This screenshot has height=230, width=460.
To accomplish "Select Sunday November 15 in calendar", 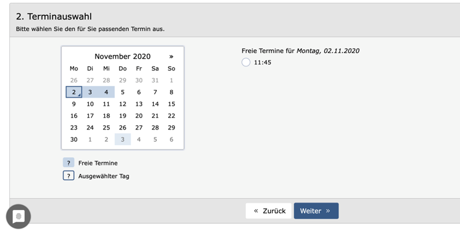I will (172, 104).
